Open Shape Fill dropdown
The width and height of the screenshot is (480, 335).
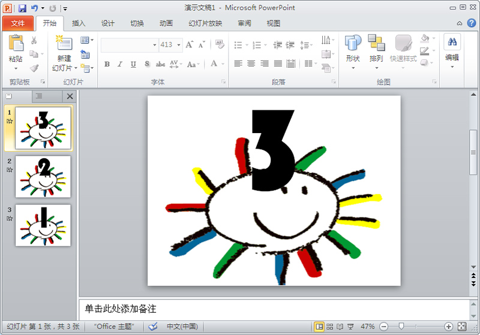tap(433, 38)
